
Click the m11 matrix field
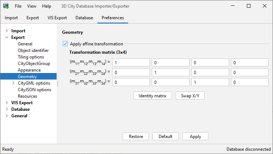pos(131,62)
